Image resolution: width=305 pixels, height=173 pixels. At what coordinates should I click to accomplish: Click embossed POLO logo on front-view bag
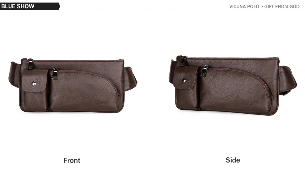pos(101,102)
